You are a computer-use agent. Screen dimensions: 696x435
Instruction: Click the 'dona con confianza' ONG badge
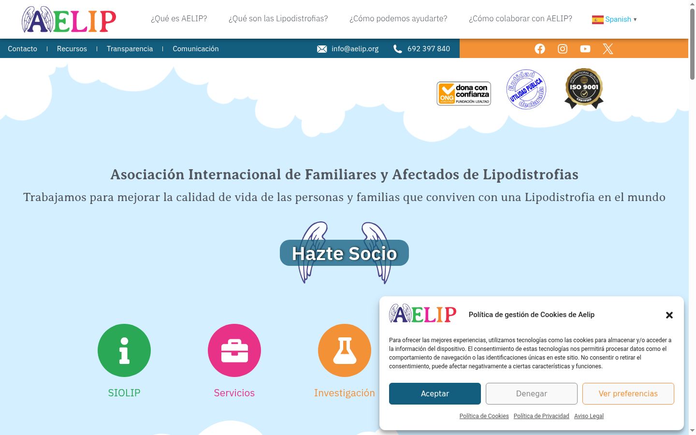pos(464,93)
